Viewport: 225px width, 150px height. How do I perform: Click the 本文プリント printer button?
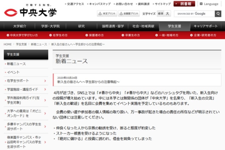(x=107, y=14)
